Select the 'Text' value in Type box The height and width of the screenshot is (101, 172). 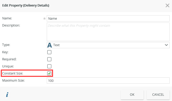(56, 45)
